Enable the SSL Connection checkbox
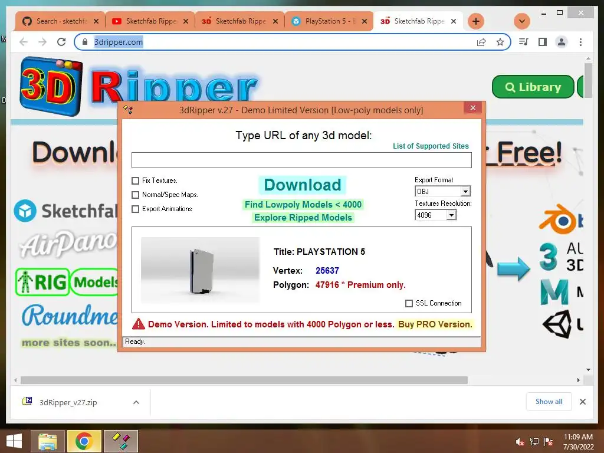This screenshot has width=604, height=453. (x=409, y=304)
